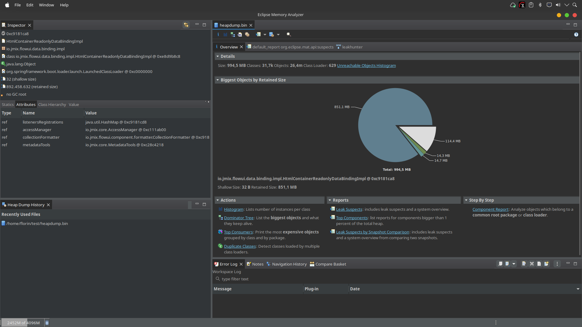Create a histogram from the toolbar bar-chart icon

[225, 35]
